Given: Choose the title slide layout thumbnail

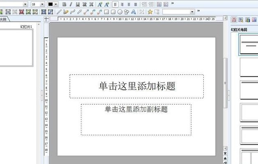Looking at the screenshot, I should click(249, 45).
